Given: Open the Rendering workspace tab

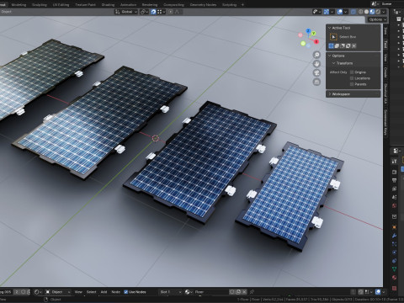Looking at the screenshot, I should pyautogui.click(x=150, y=4).
